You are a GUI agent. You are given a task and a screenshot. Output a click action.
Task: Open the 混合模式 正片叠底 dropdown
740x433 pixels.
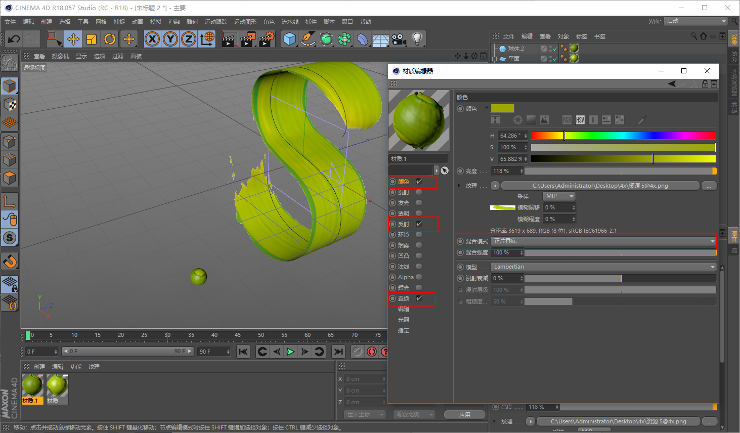click(x=604, y=241)
